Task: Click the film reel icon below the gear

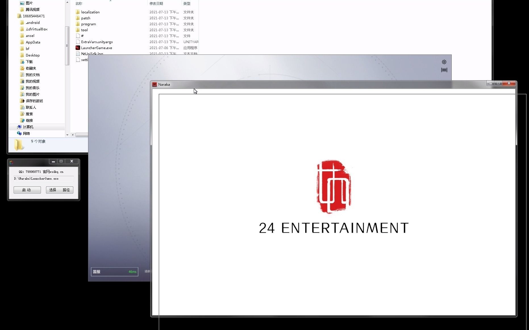Action: [444, 70]
